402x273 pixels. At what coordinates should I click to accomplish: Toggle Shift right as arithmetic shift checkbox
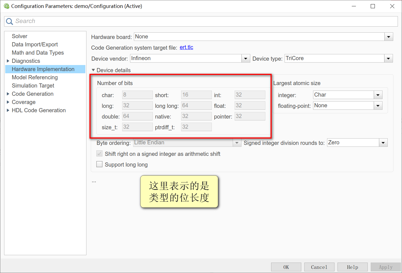pyautogui.click(x=99, y=154)
